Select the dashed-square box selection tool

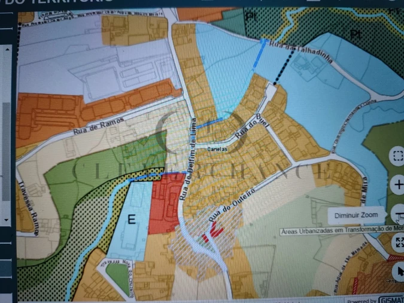pos(397,157)
